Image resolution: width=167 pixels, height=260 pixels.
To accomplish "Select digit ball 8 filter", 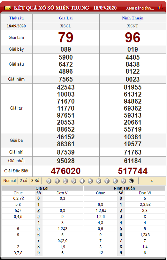I will [x=115, y=181].
